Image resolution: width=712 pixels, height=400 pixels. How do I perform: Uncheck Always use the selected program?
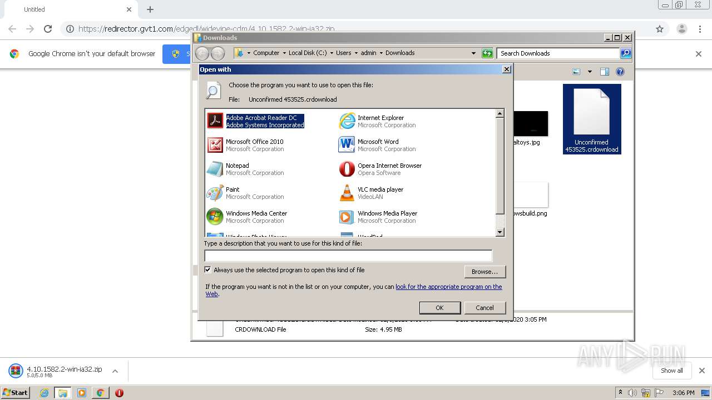[x=208, y=270]
